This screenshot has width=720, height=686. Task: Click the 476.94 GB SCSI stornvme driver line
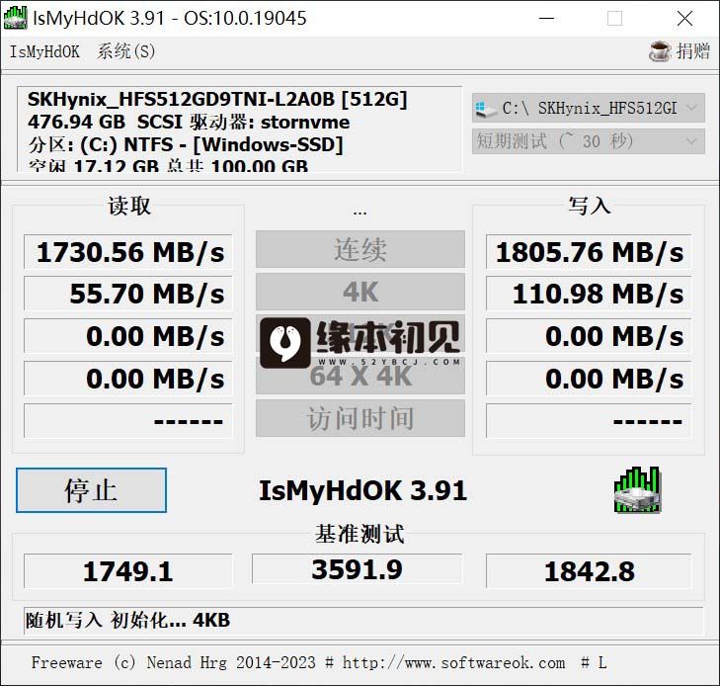click(x=189, y=122)
